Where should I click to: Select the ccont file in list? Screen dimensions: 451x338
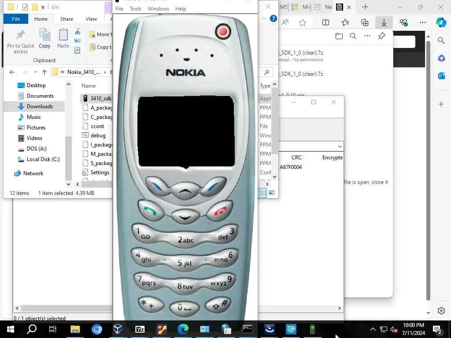coord(97,126)
